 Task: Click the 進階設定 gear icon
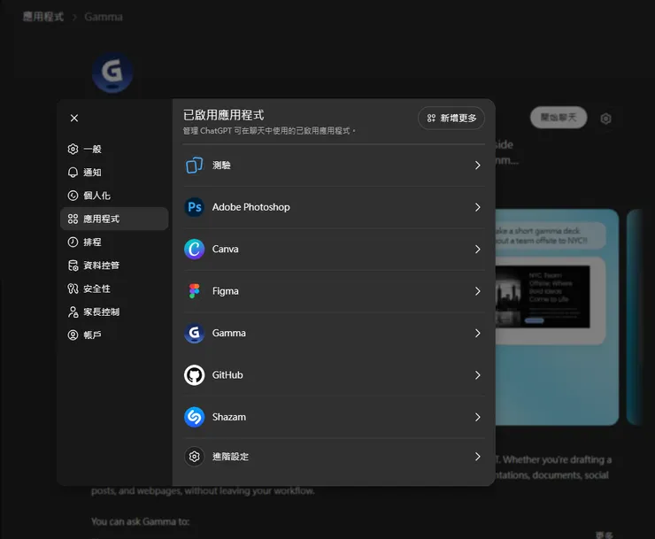coord(194,457)
